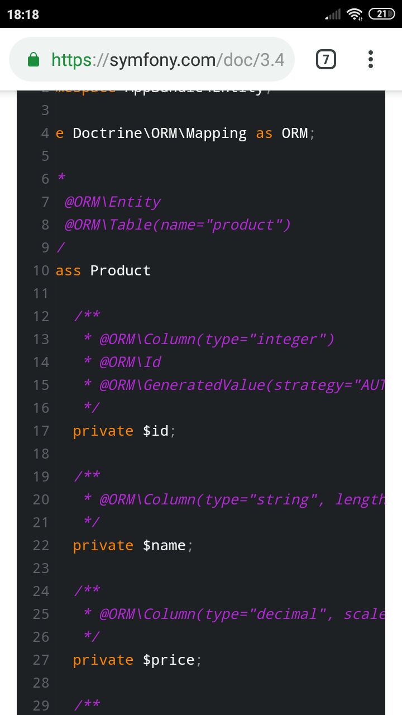Tap the Doctrine\ORM\Mapping as ORM line

tap(186, 134)
